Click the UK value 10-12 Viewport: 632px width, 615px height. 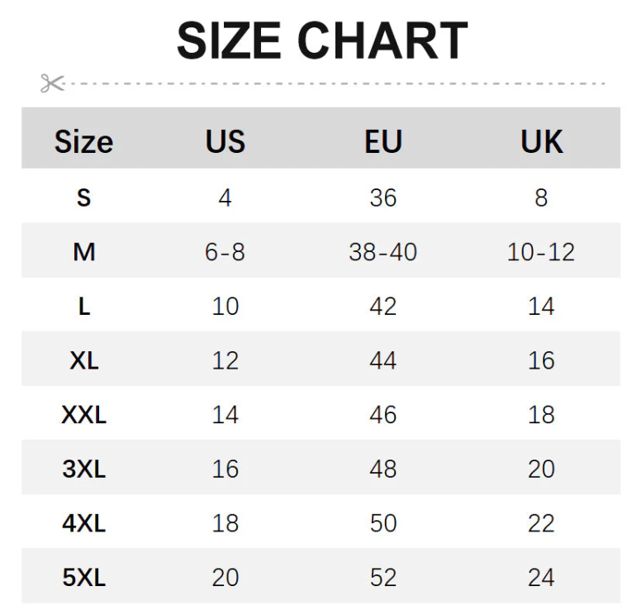click(x=541, y=252)
